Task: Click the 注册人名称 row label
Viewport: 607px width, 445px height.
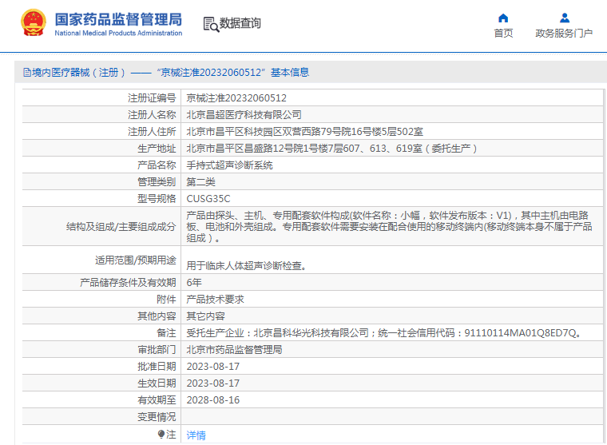Action: coord(152,114)
